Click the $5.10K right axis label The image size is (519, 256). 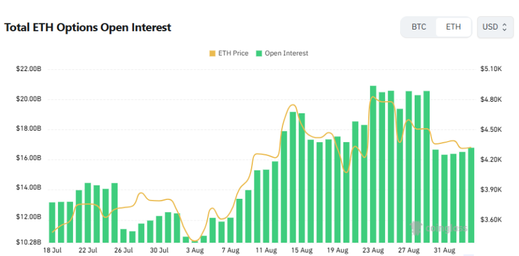[491, 70]
